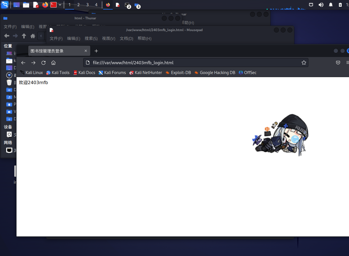The height and width of the screenshot is (256, 349).
Task: Open the terminal emulator launcher
Action: (x=54, y=5)
